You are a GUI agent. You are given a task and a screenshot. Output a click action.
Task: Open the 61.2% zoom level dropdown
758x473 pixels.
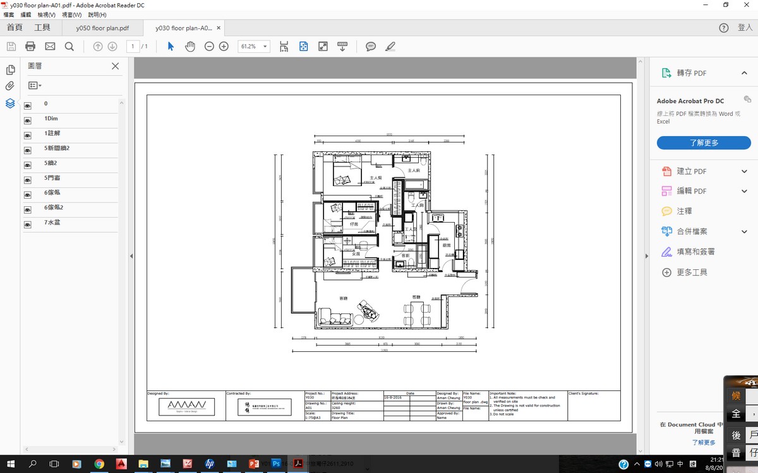tap(265, 47)
